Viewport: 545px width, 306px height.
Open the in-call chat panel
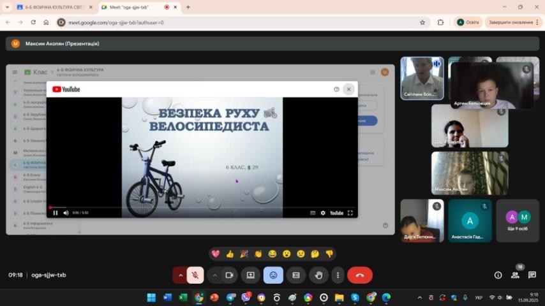pos(532,275)
